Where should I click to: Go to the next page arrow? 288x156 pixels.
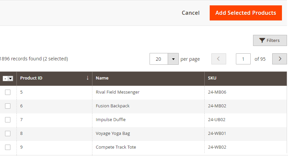pos(279,59)
